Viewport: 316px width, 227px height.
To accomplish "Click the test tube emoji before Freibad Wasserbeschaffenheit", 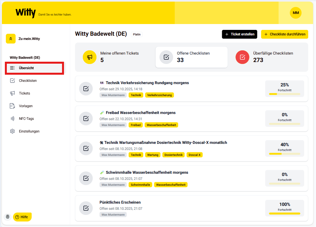I will pos(102,113).
